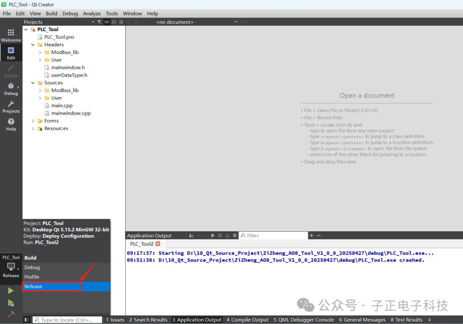This screenshot has height=324, width=463.
Task: Close the Projects side panel icon
Action: 121,22
